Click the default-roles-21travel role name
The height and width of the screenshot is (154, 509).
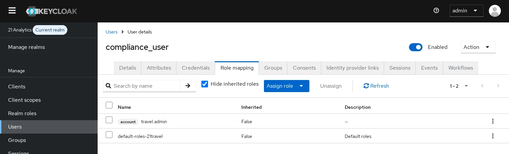point(140,136)
